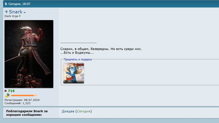Click the lightbulb status icon beside Snark
The width and height of the screenshot is (219, 123).
tap(7, 12)
